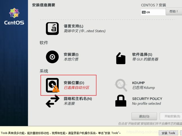The height and width of the screenshot is (136, 182).
Task: Click the keyboard layout icon beside cn
Action: (x=144, y=12)
